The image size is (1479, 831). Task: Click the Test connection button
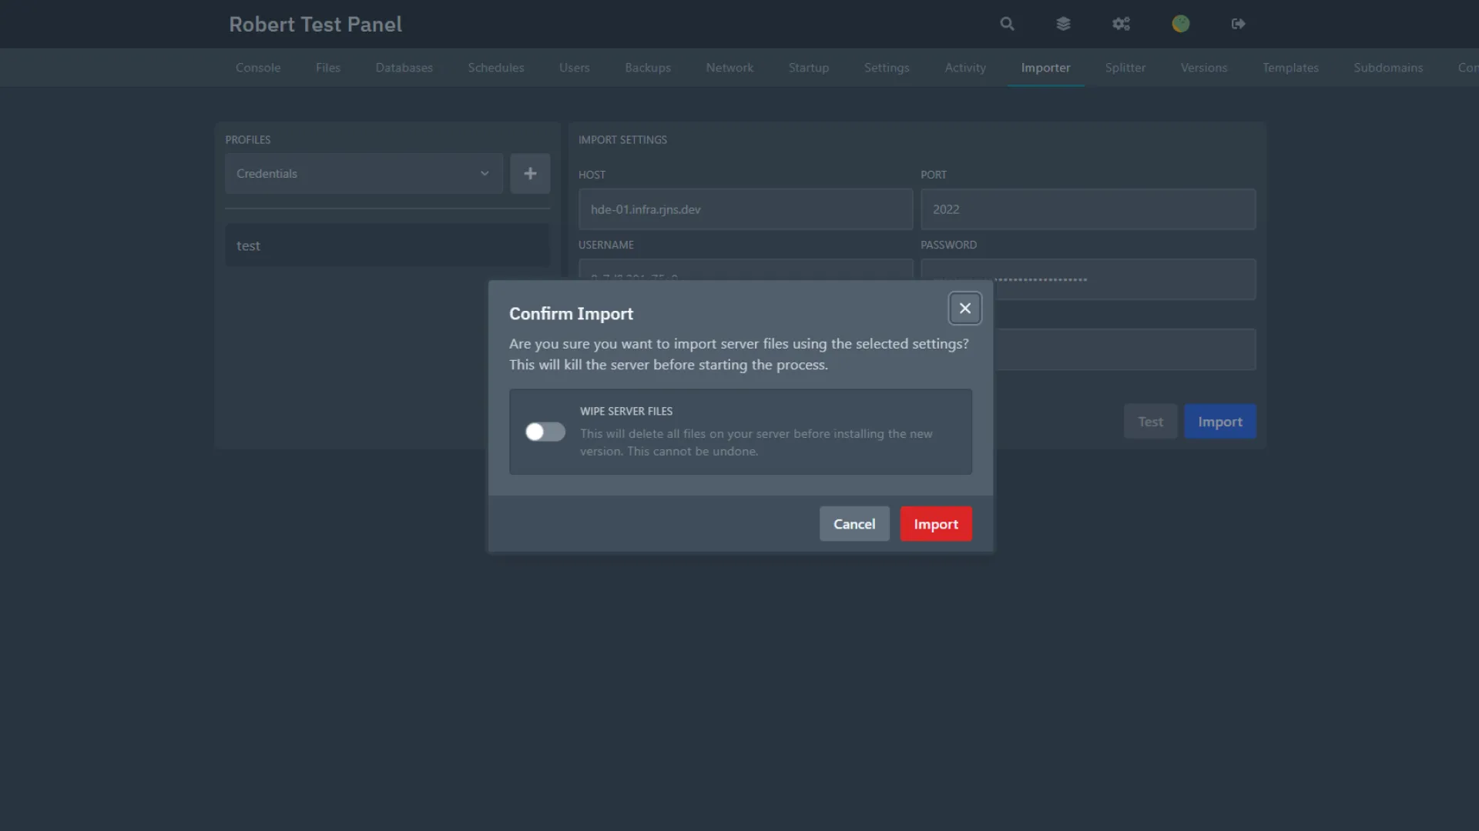point(1150,422)
